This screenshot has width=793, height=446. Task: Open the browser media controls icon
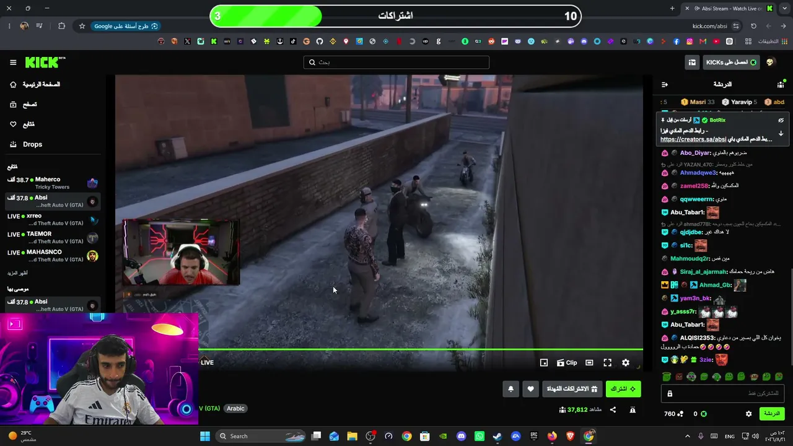[x=39, y=26]
